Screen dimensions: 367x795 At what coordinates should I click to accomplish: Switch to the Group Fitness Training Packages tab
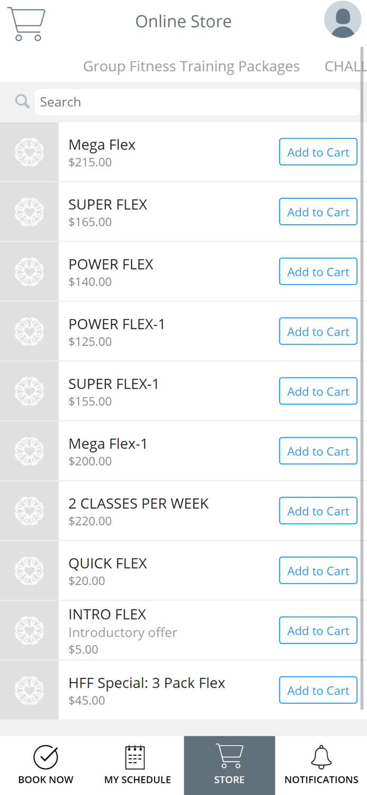(191, 66)
